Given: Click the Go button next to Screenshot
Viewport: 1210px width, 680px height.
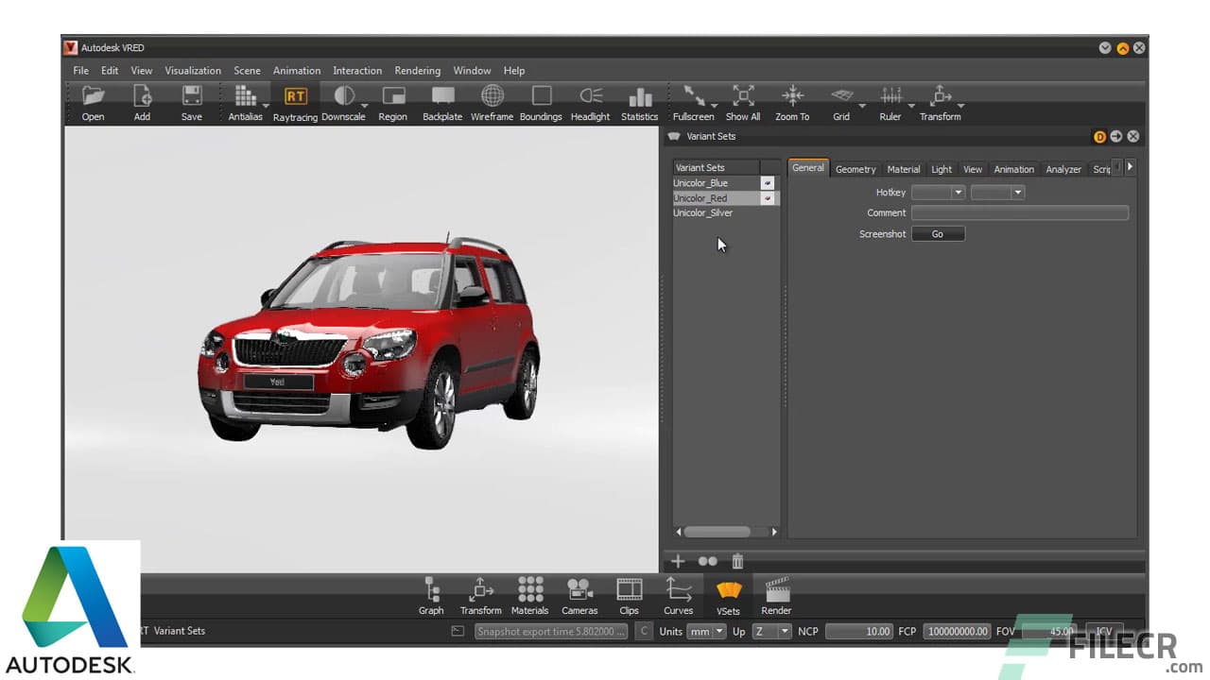Looking at the screenshot, I should [938, 233].
